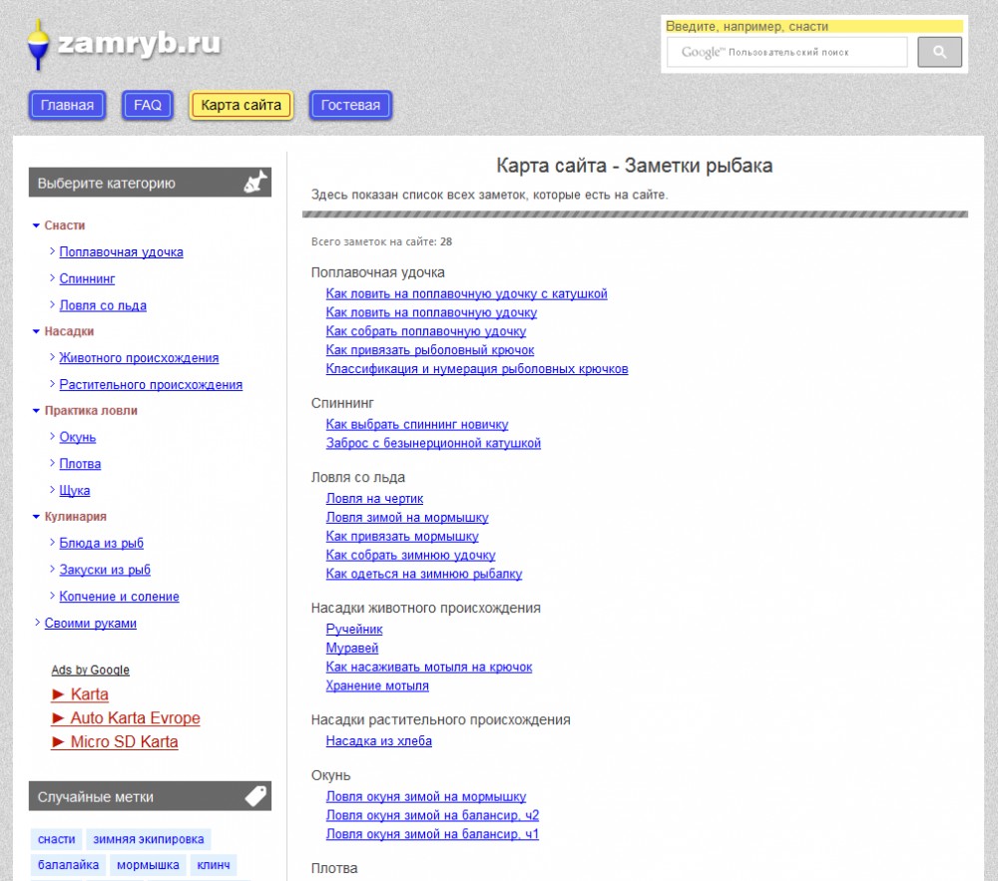998x881 pixels.
Task: Open the Хранение мотыля article
Action: tap(377, 686)
